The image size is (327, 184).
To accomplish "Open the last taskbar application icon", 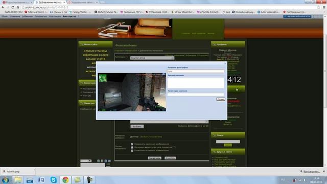I will [x=89, y=179].
